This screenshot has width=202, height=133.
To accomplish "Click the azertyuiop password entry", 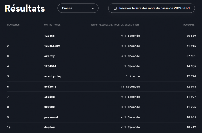I will 53,76.
